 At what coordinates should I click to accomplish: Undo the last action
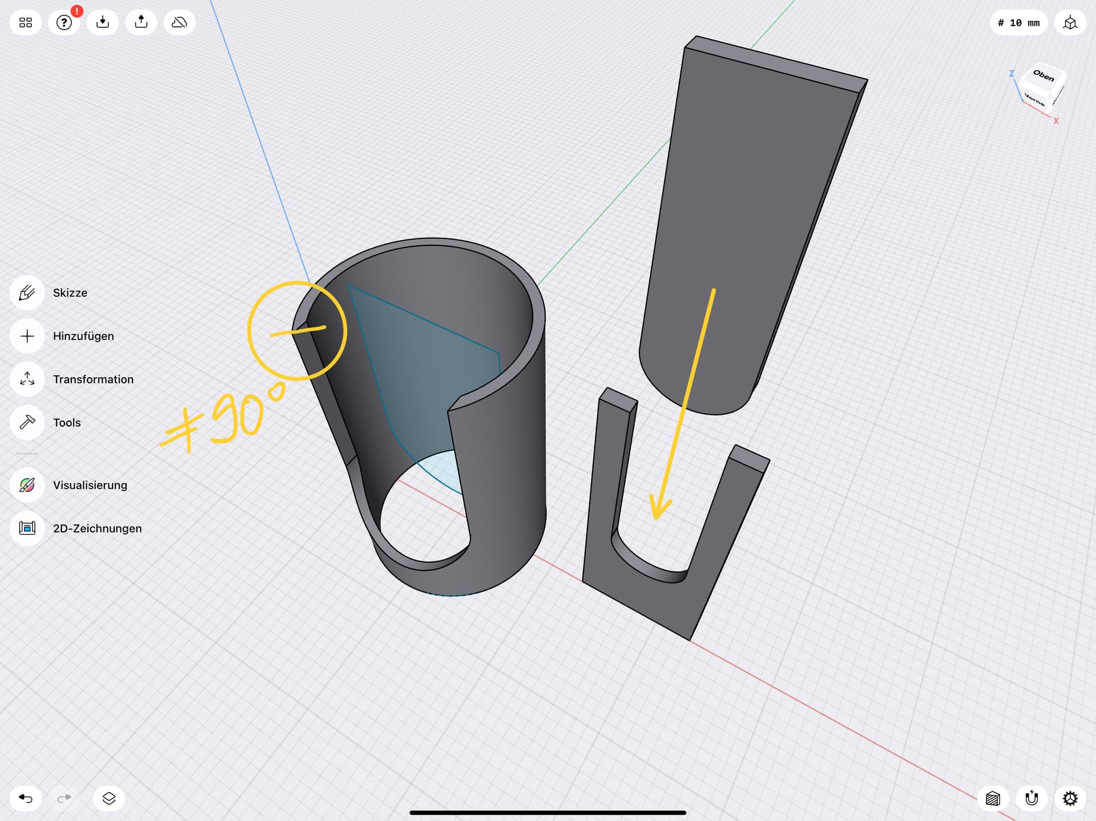[26, 798]
